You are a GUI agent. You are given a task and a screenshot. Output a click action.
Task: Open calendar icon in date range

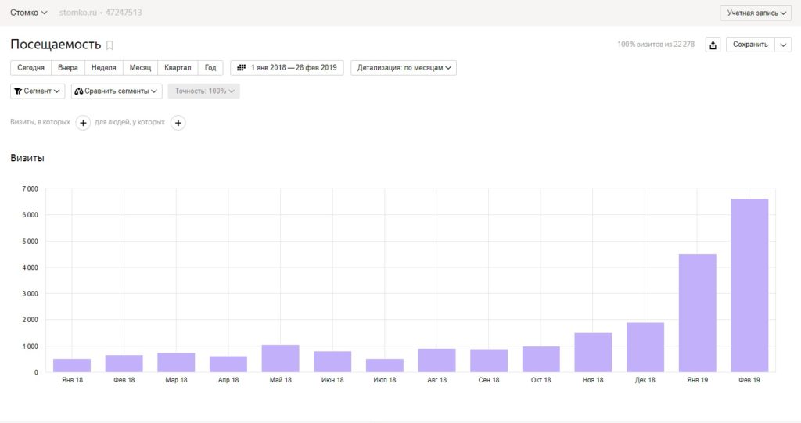[x=242, y=67]
